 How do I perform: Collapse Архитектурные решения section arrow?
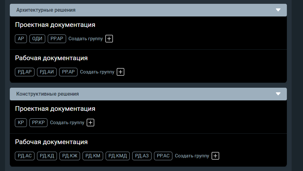(278, 10)
